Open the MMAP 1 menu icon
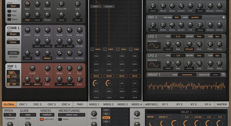231x126 pixels. 223,75
